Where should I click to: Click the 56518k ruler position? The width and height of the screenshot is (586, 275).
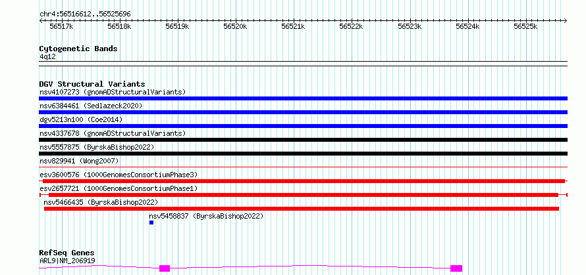(x=120, y=26)
